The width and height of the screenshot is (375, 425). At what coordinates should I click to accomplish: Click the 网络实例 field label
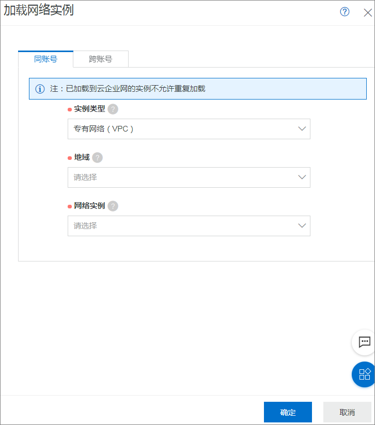point(89,206)
